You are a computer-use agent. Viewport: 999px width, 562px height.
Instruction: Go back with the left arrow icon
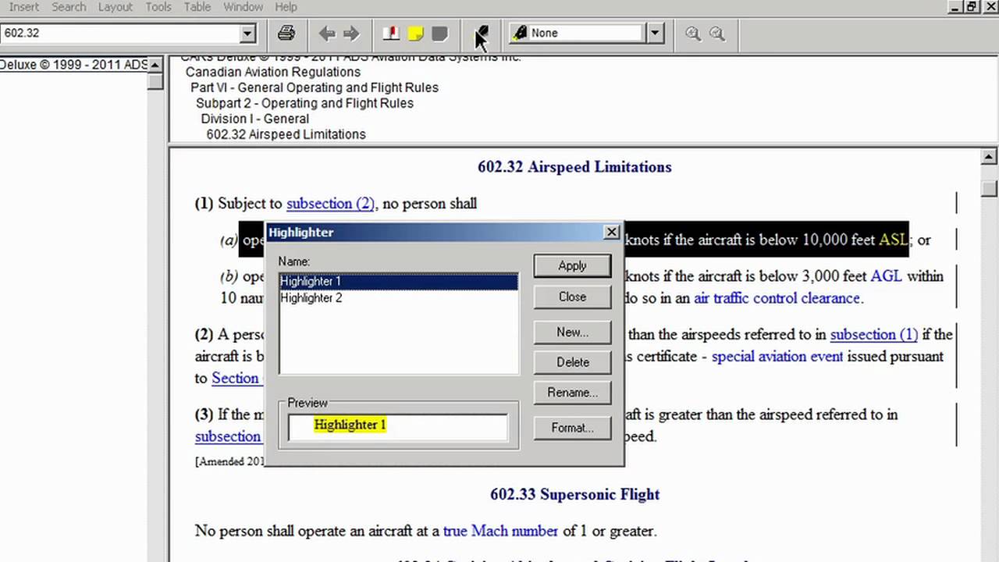click(327, 33)
